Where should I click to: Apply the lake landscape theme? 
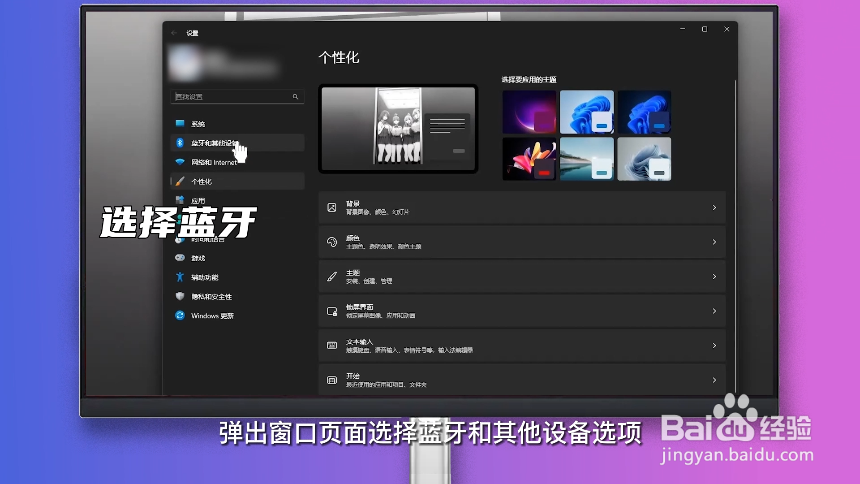pyautogui.click(x=587, y=159)
